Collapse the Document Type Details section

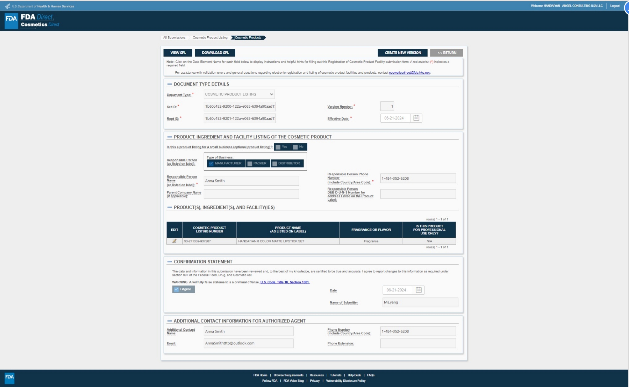click(x=169, y=84)
